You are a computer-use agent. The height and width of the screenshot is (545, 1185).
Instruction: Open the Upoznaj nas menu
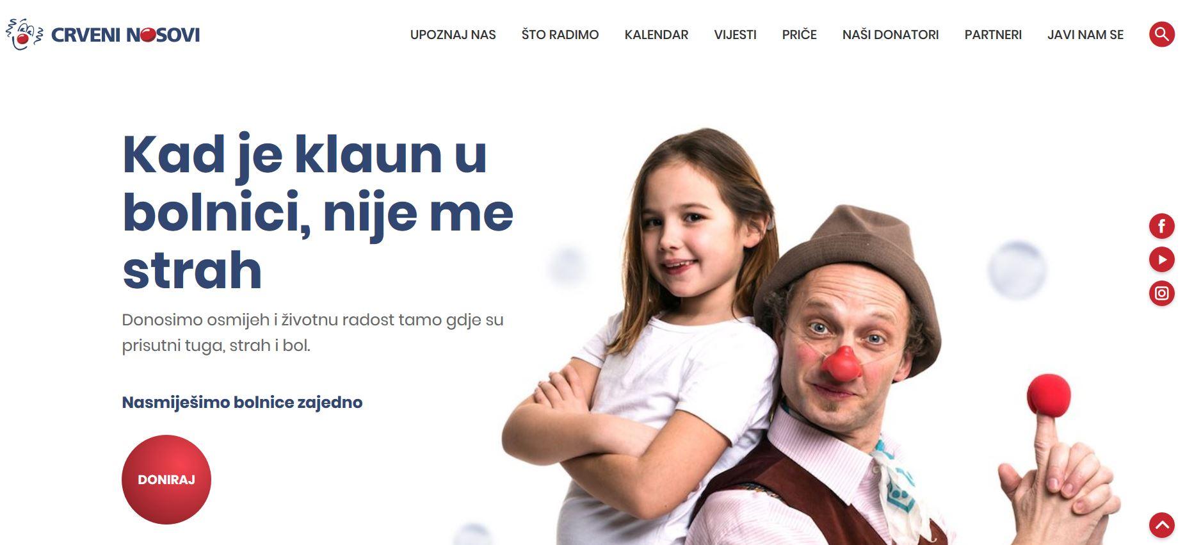point(453,35)
